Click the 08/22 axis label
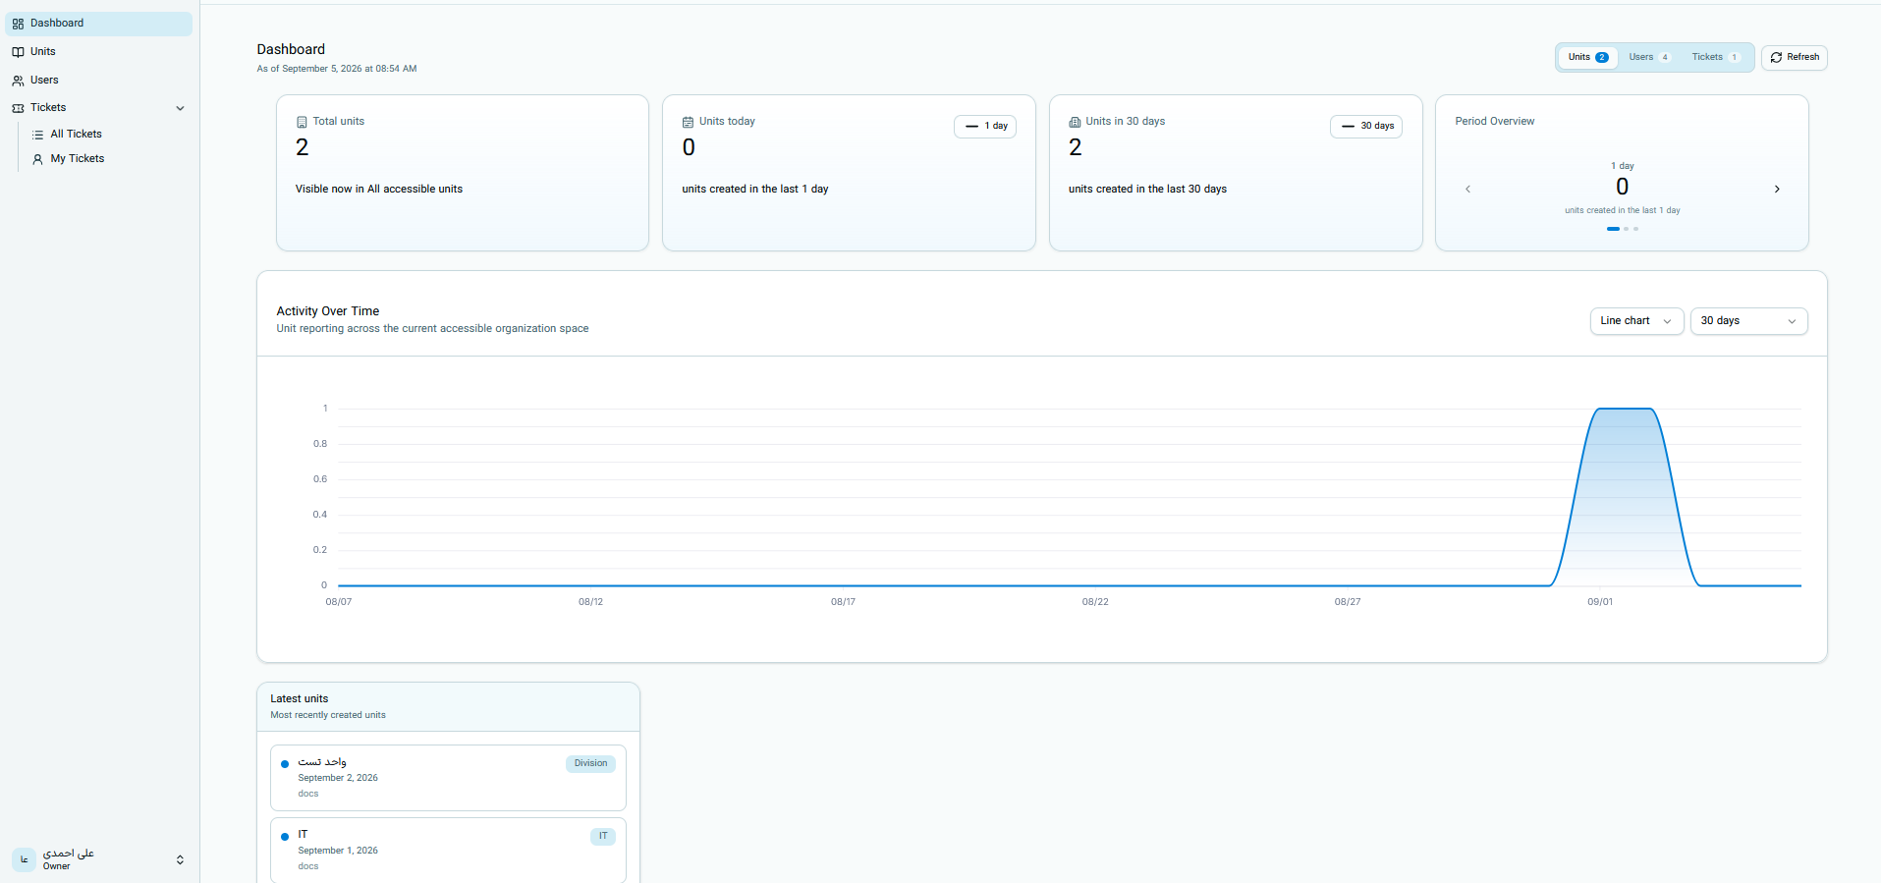 click(x=1095, y=602)
